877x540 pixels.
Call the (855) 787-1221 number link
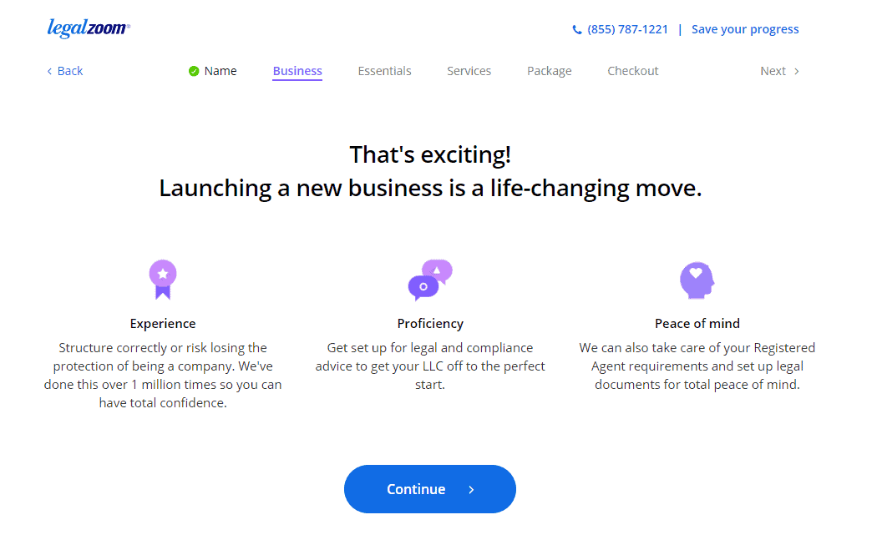coord(627,29)
